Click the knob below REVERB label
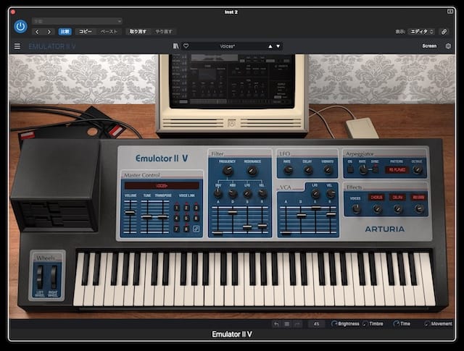The width and height of the screenshot is (464, 351). pyautogui.click(x=418, y=209)
